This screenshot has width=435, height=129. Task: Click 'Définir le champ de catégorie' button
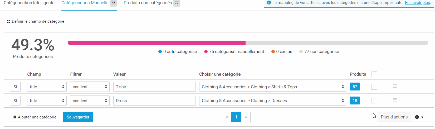(35, 21)
